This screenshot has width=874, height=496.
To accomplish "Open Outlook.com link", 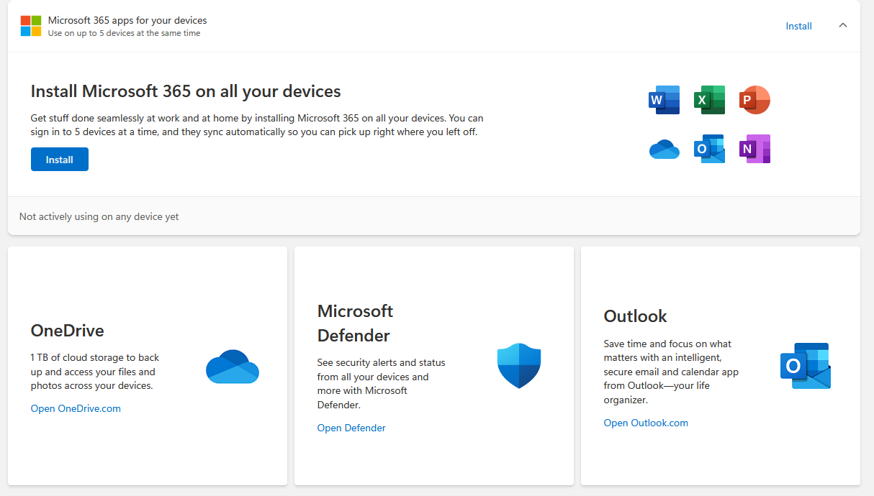I will coord(646,423).
